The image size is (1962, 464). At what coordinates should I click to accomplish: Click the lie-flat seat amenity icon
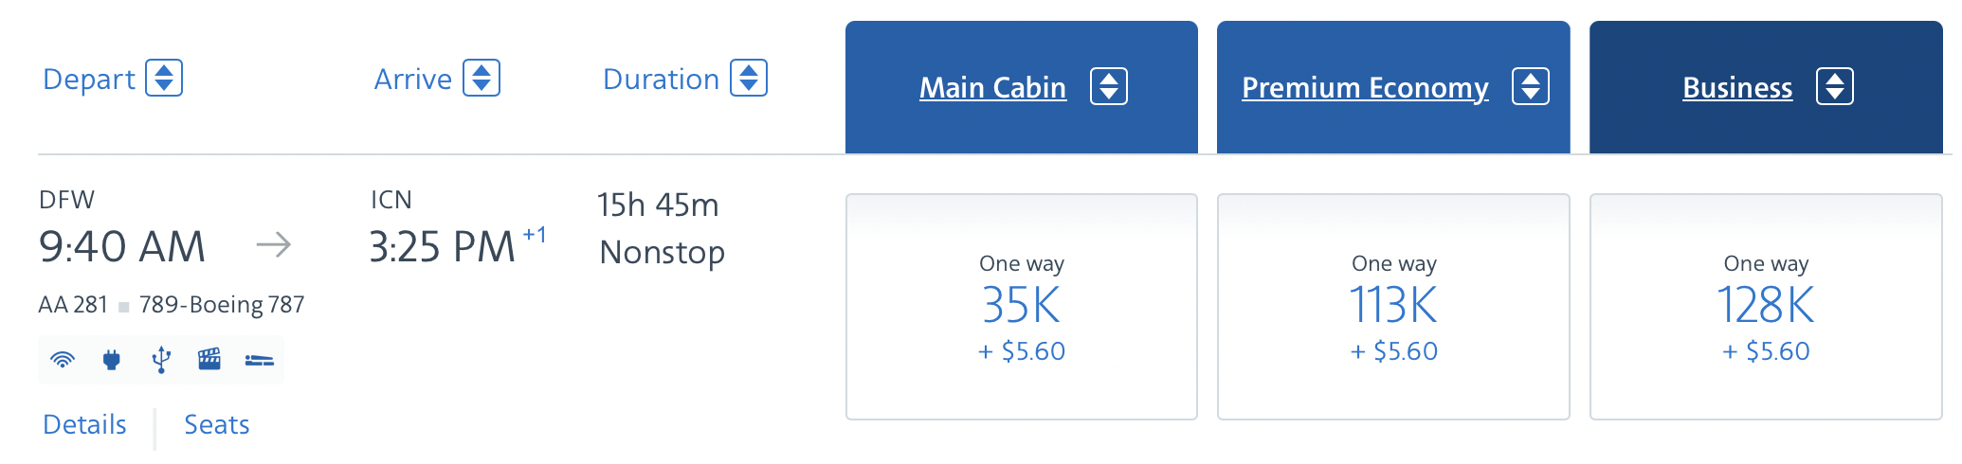(x=260, y=360)
